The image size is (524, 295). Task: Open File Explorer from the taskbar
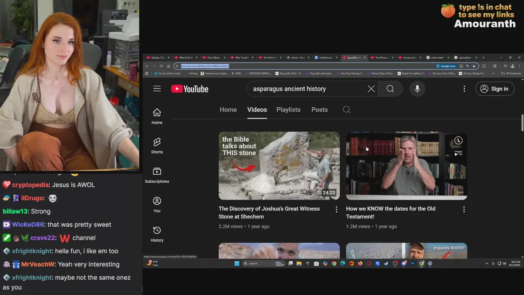pyautogui.click(x=299, y=263)
